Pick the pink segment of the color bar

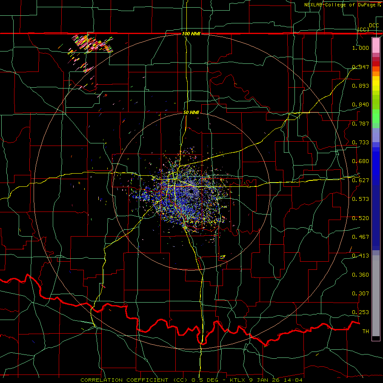coord(376,46)
